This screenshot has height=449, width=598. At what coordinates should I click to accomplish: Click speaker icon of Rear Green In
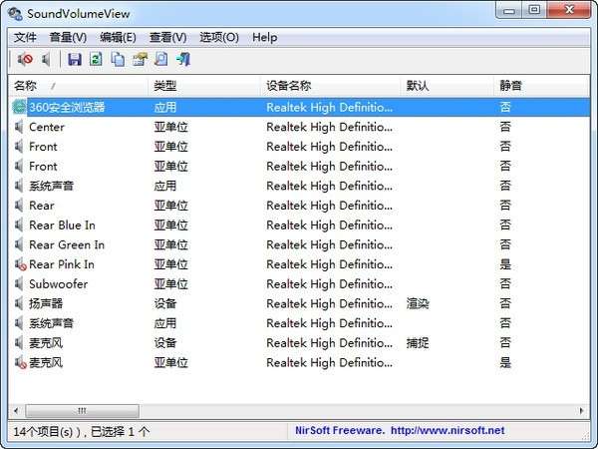pos(19,244)
